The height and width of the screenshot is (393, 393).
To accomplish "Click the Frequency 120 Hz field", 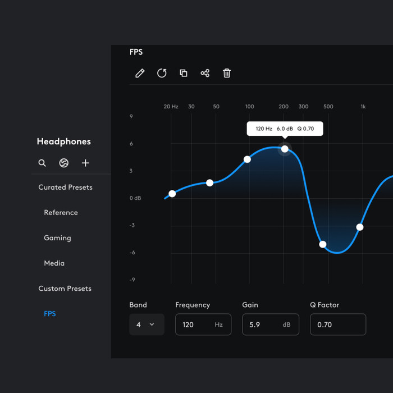I will pos(203,325).
